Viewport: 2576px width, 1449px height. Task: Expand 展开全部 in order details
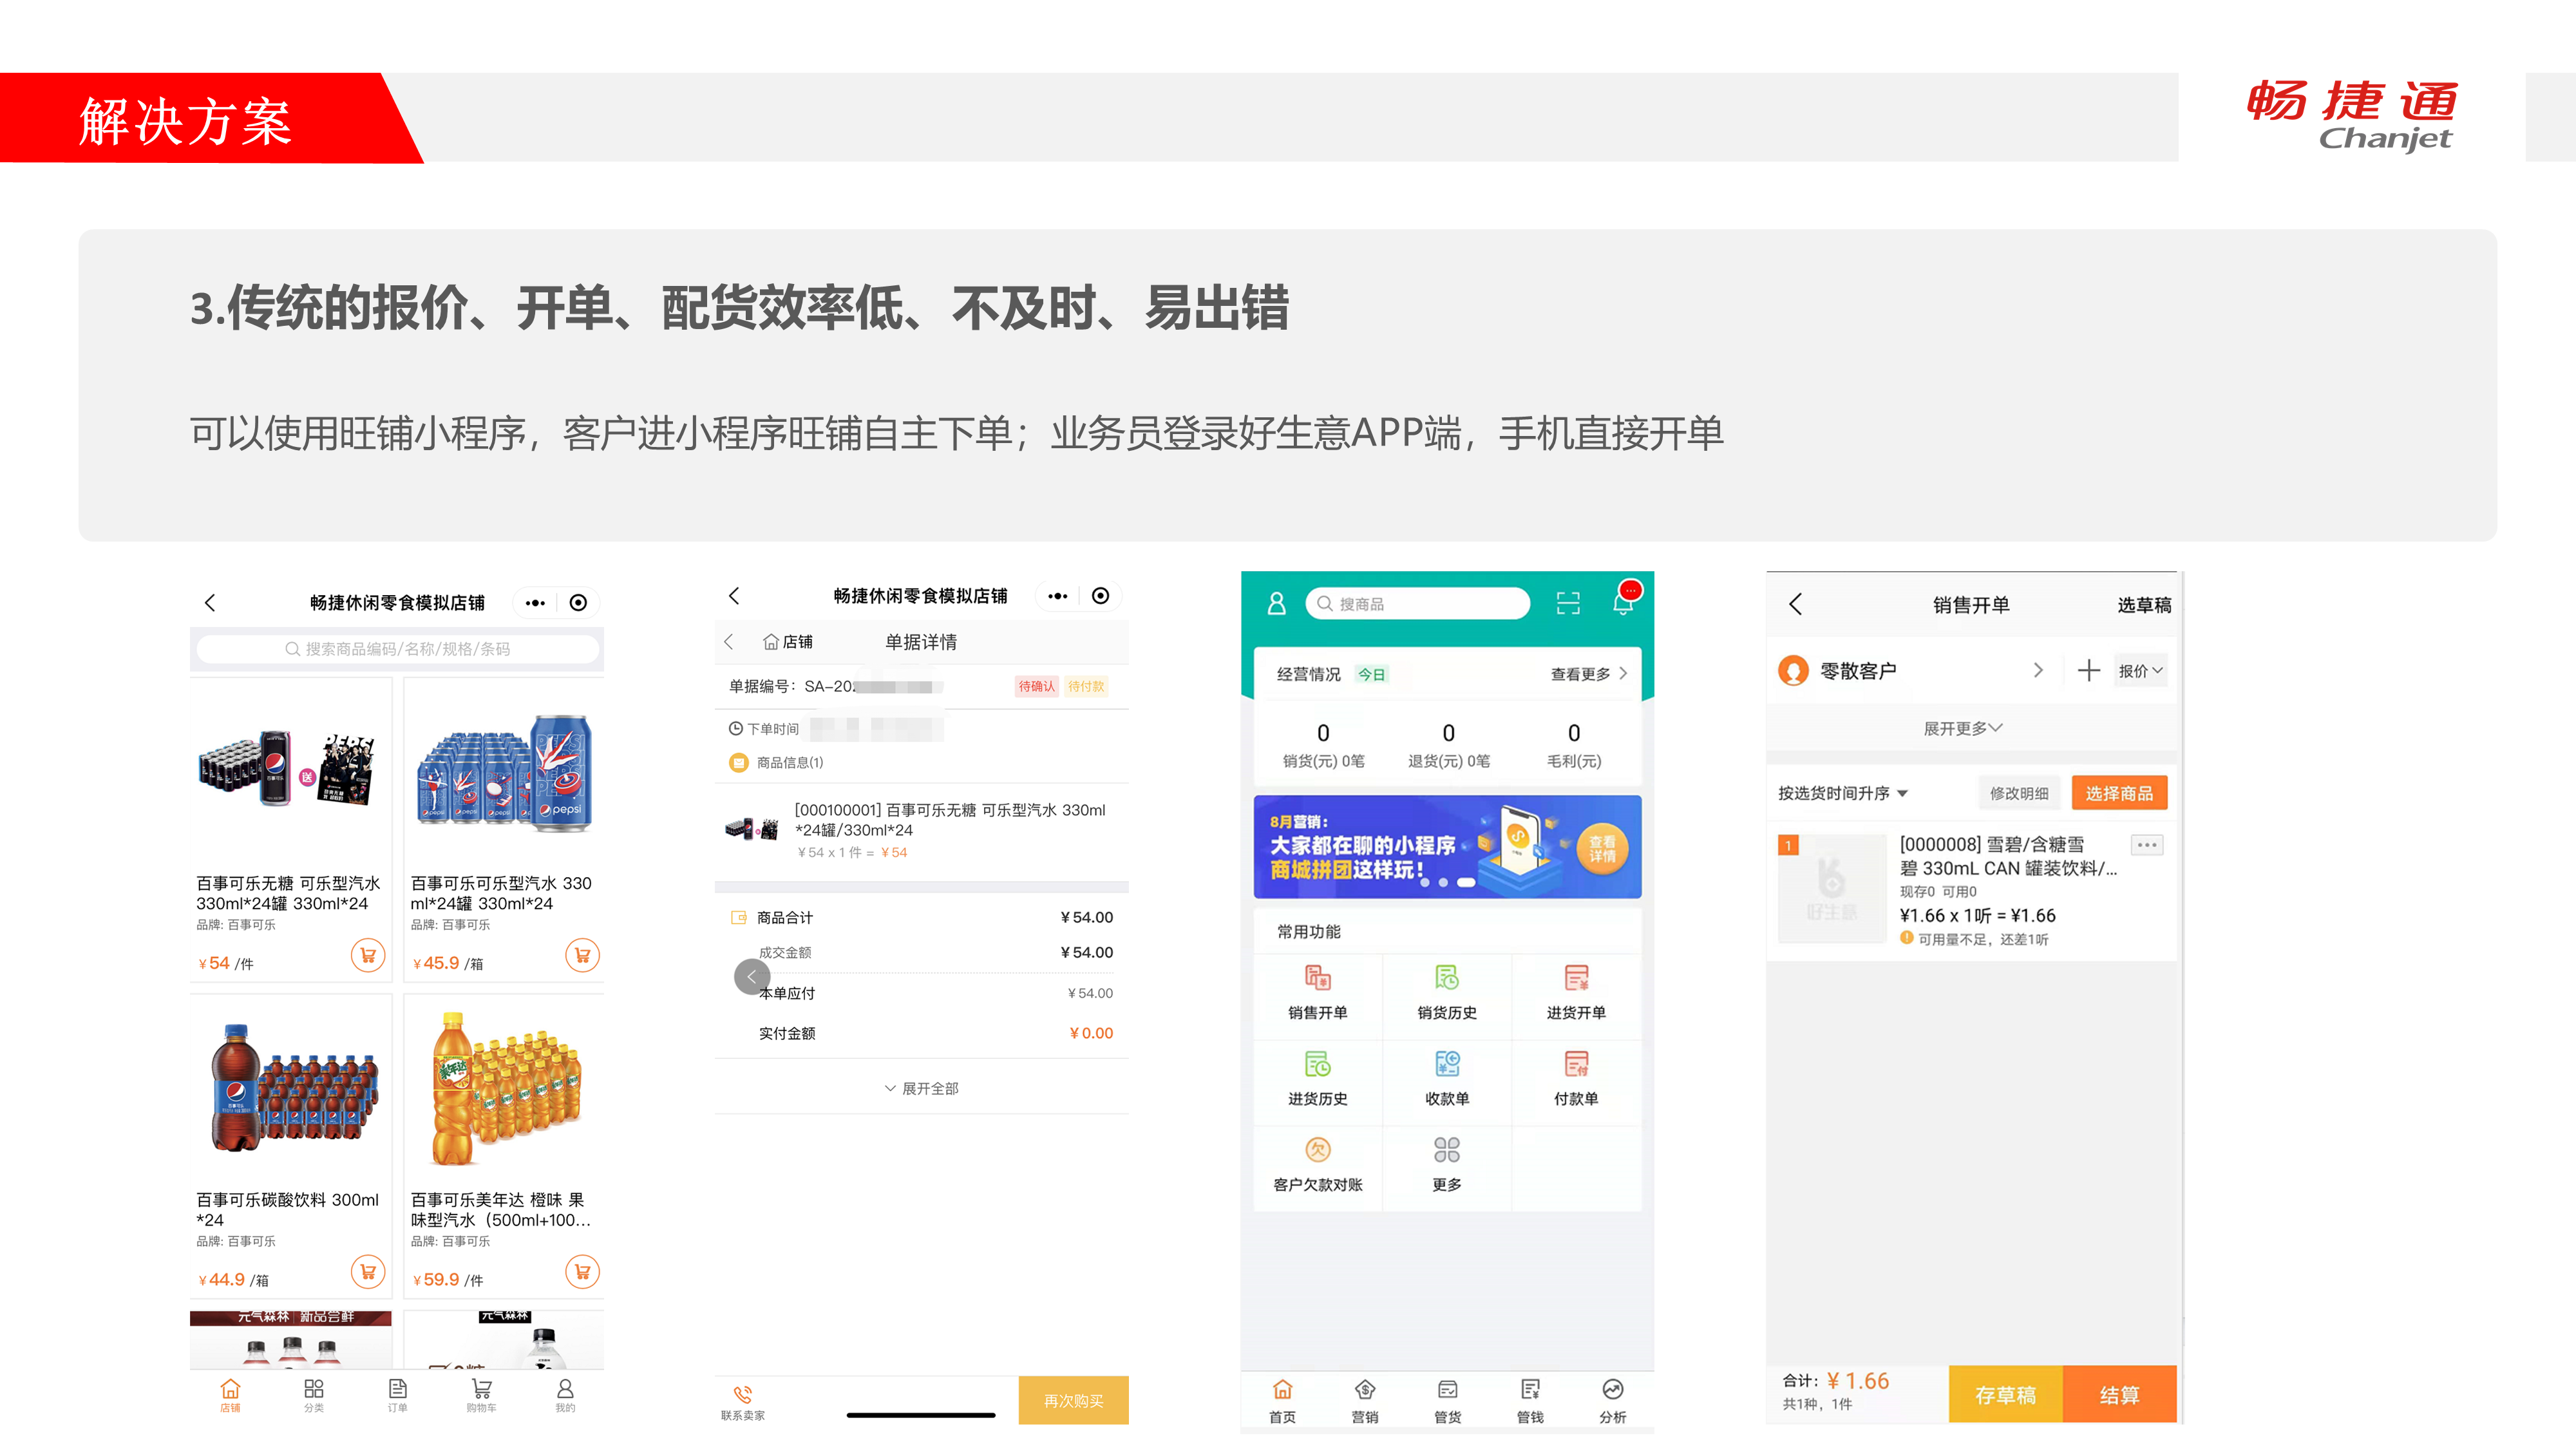(x=921, y=1088)
